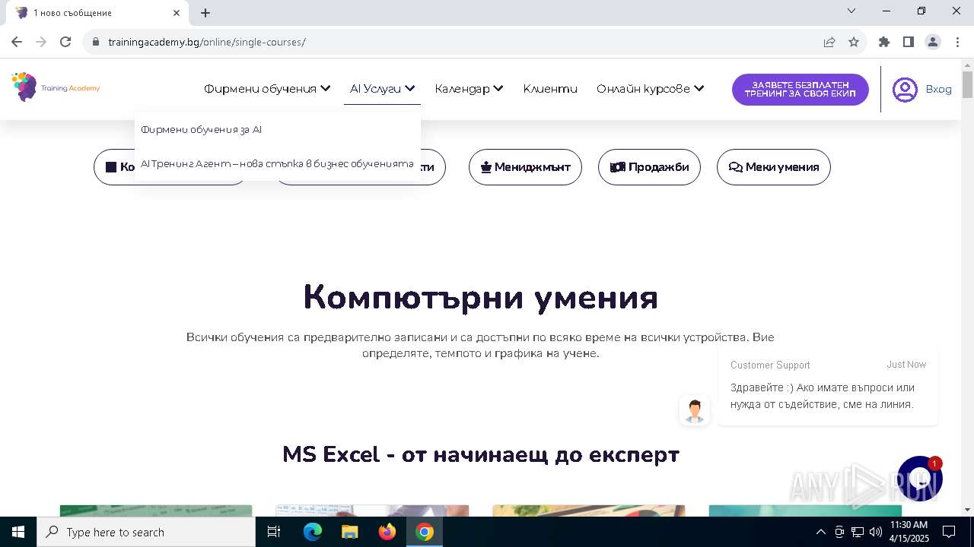Share this page icon in address bar
The width and height of the screenshot is (974, 547).
point(829,42)
